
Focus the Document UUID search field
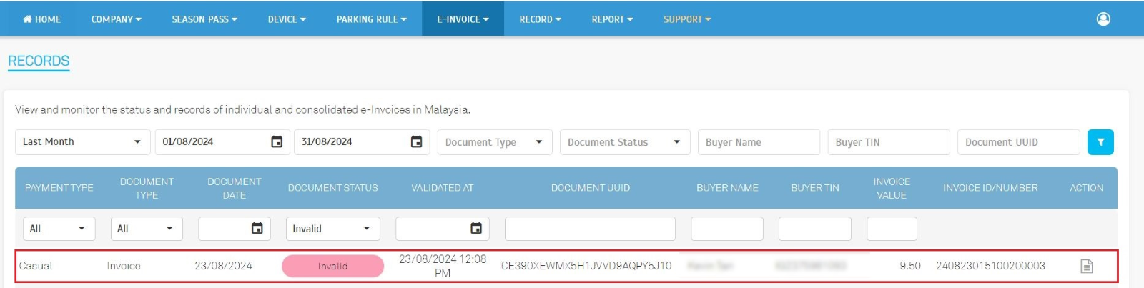coord(1017,142)
